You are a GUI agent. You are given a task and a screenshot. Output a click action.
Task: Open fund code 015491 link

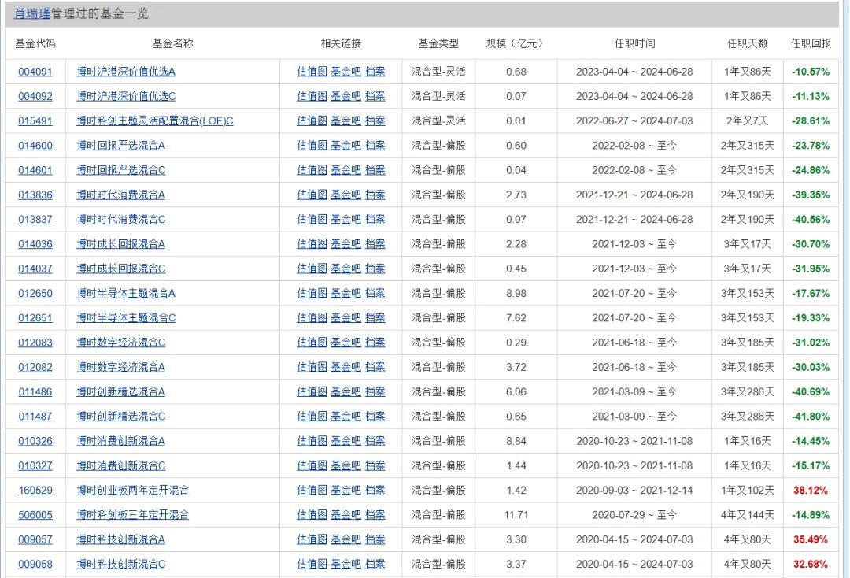click(35, 121)
